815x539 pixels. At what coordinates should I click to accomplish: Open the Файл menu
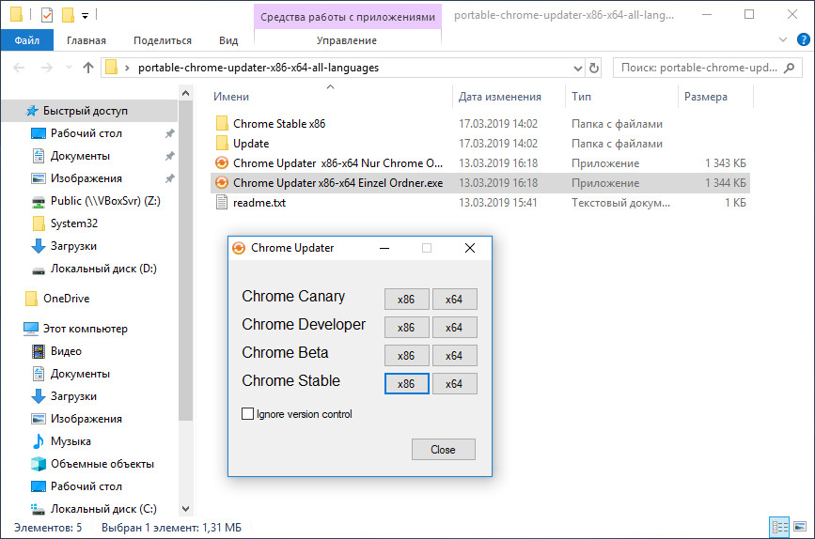click(27, 40)
